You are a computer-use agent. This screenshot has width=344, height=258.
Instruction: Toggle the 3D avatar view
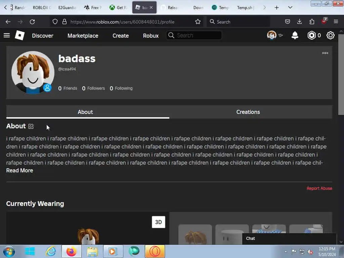[x=159, y=222]
